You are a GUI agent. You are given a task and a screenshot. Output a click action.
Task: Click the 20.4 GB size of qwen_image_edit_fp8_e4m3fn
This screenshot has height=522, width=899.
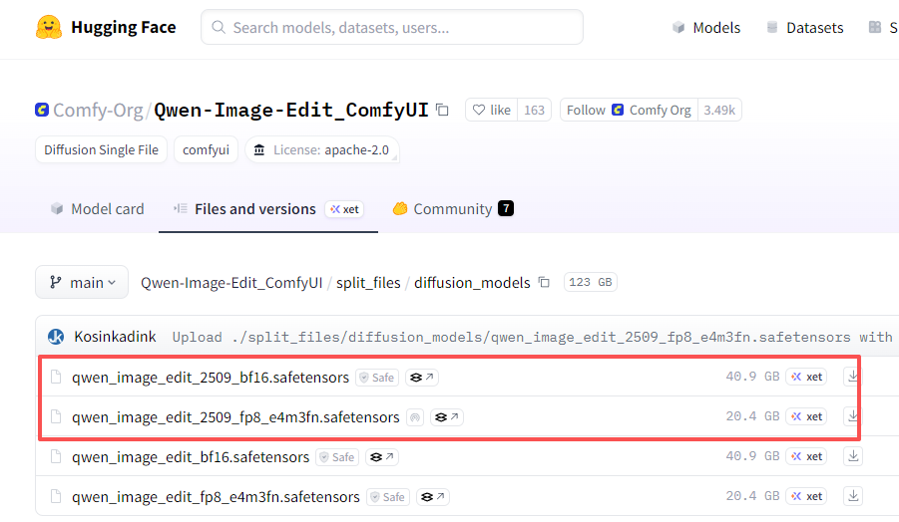click(x=752, y=496)
